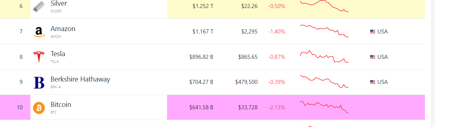The image size is (457, 127).
Task: Click the Tesla logo icon
Action: tap(39, 57)
